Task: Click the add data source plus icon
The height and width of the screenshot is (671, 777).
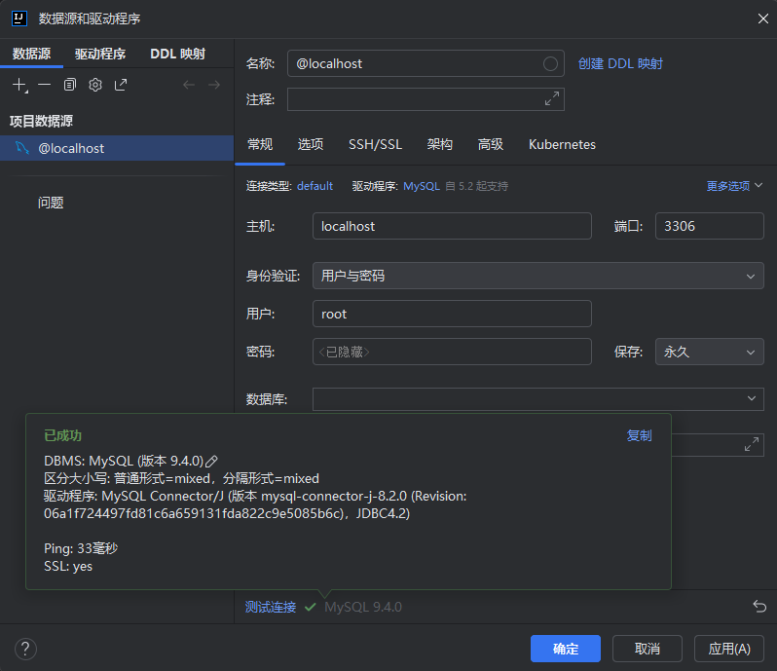Action: tap(19, 85)
